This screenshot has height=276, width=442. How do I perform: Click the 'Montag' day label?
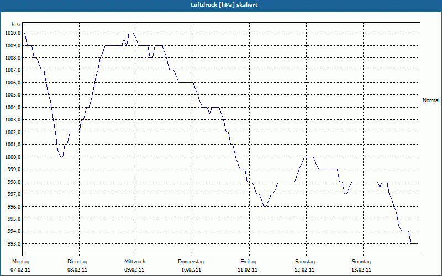20,262
